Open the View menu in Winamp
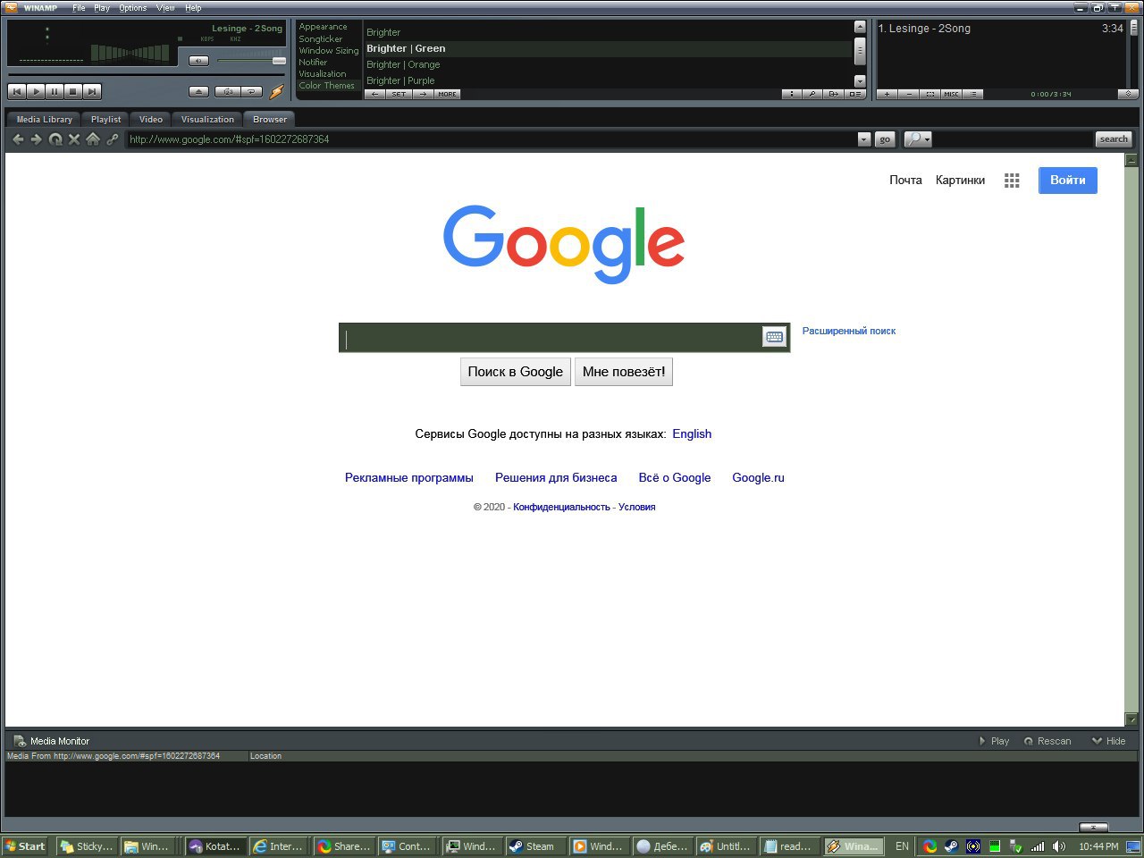The image size is (1144, 858). [165, 8]
